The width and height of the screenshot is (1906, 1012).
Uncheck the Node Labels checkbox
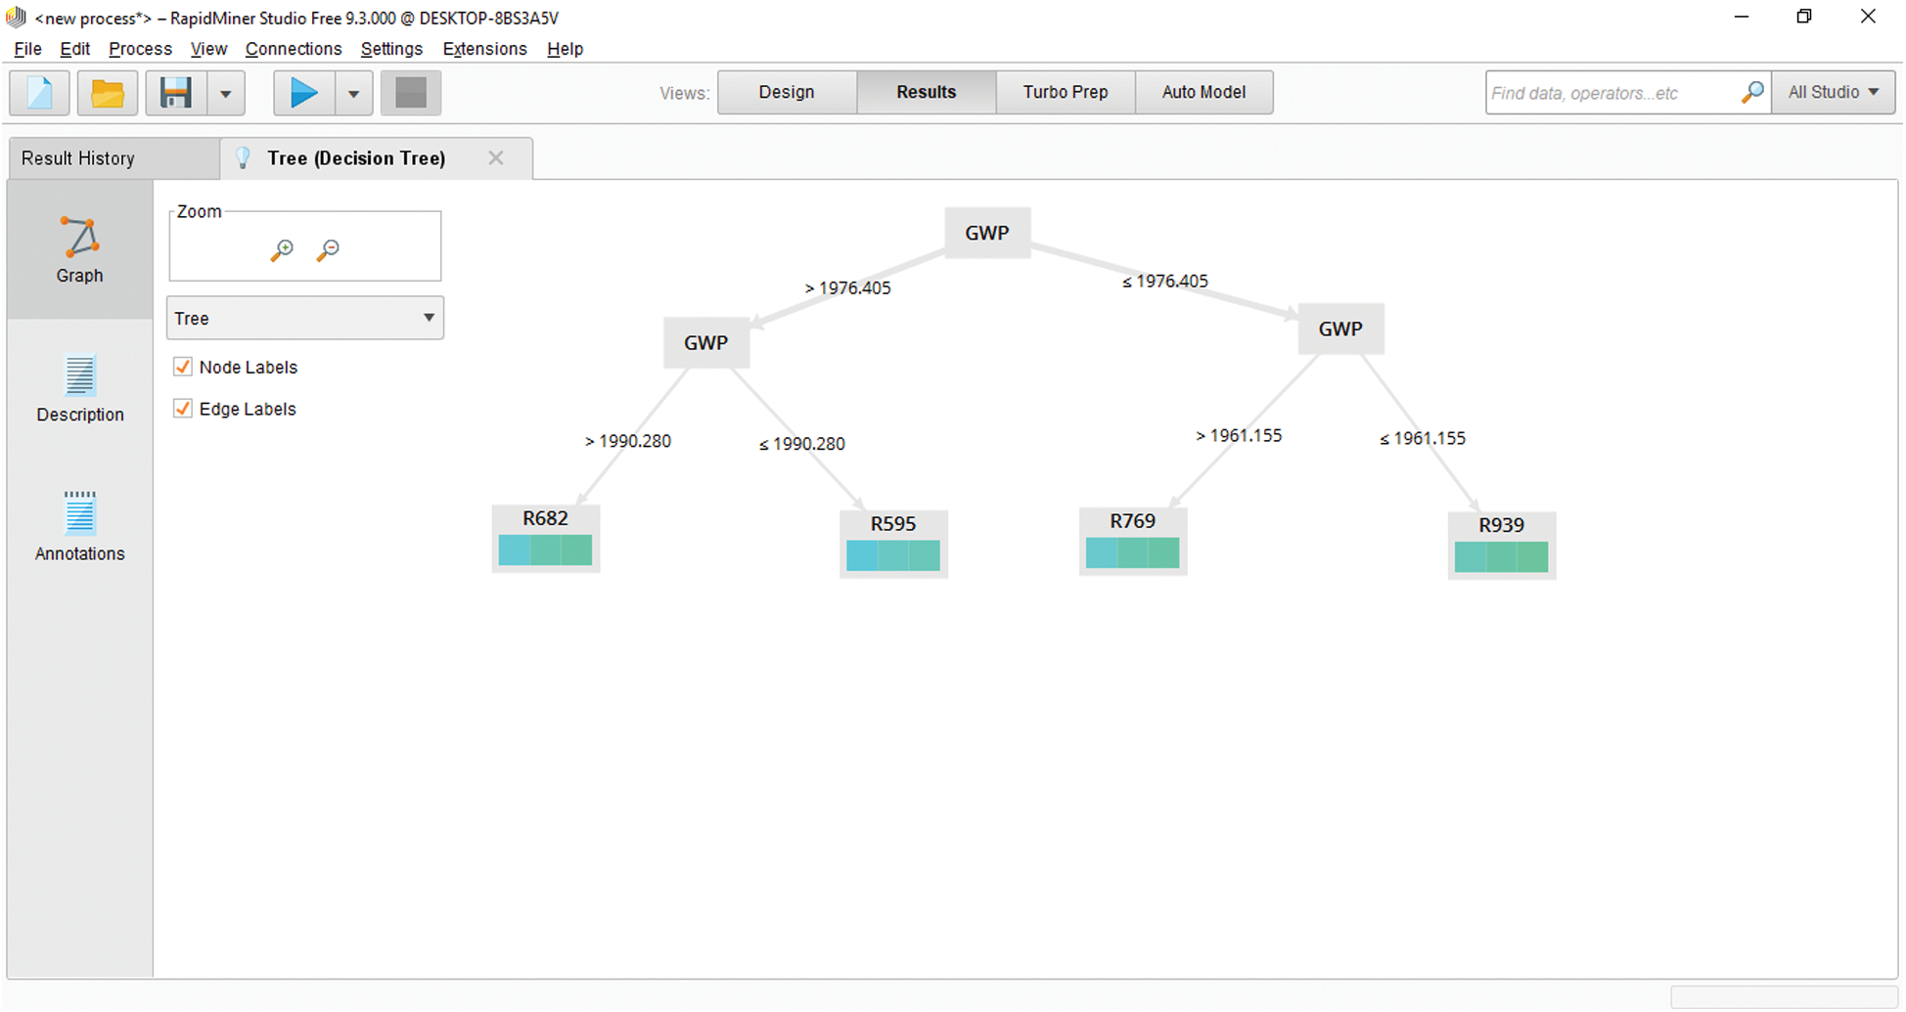coord(183,368)
